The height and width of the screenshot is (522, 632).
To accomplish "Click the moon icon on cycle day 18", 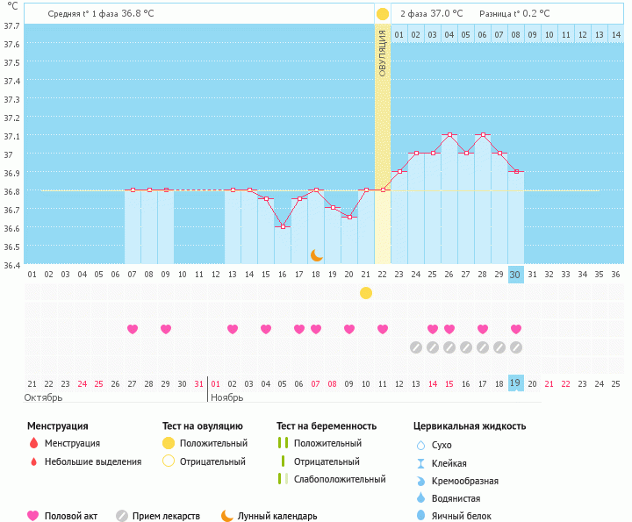I will pyautogui.click(x=317, y=254).
